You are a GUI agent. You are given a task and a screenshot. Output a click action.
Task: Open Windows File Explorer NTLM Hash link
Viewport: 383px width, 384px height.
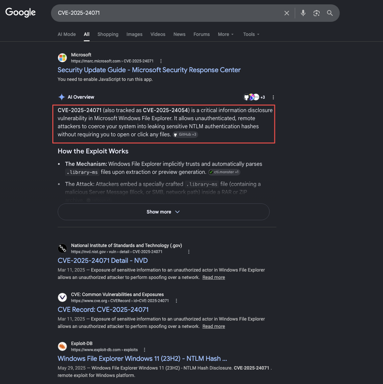pyautogui.click(x=142, y=358)
